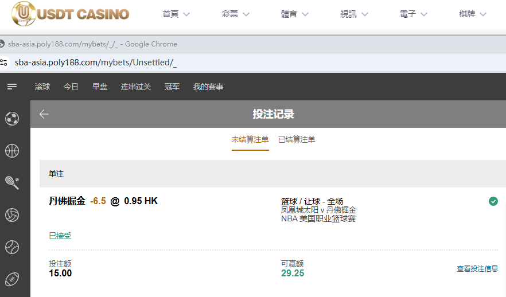Click the 查看投注信息 link
The height and width of the screenshot is (297, 506).
click(477, 268)
